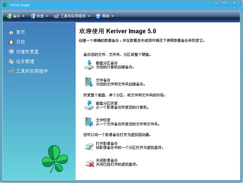
Task: Click the green clover logo in sidebar
Action: pos(55,159)
